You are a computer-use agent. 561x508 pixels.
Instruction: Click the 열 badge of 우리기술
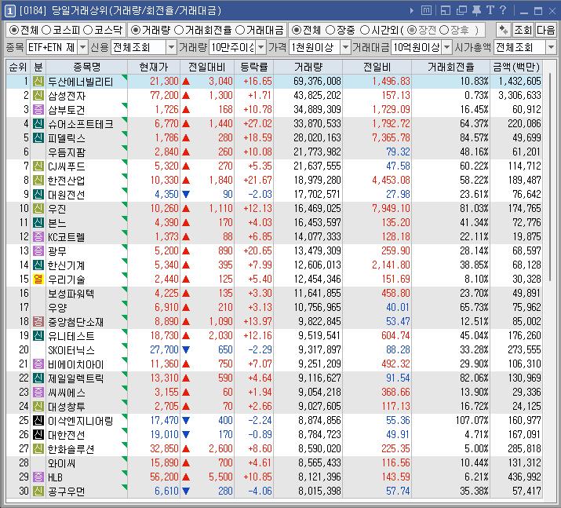[38, 280]
